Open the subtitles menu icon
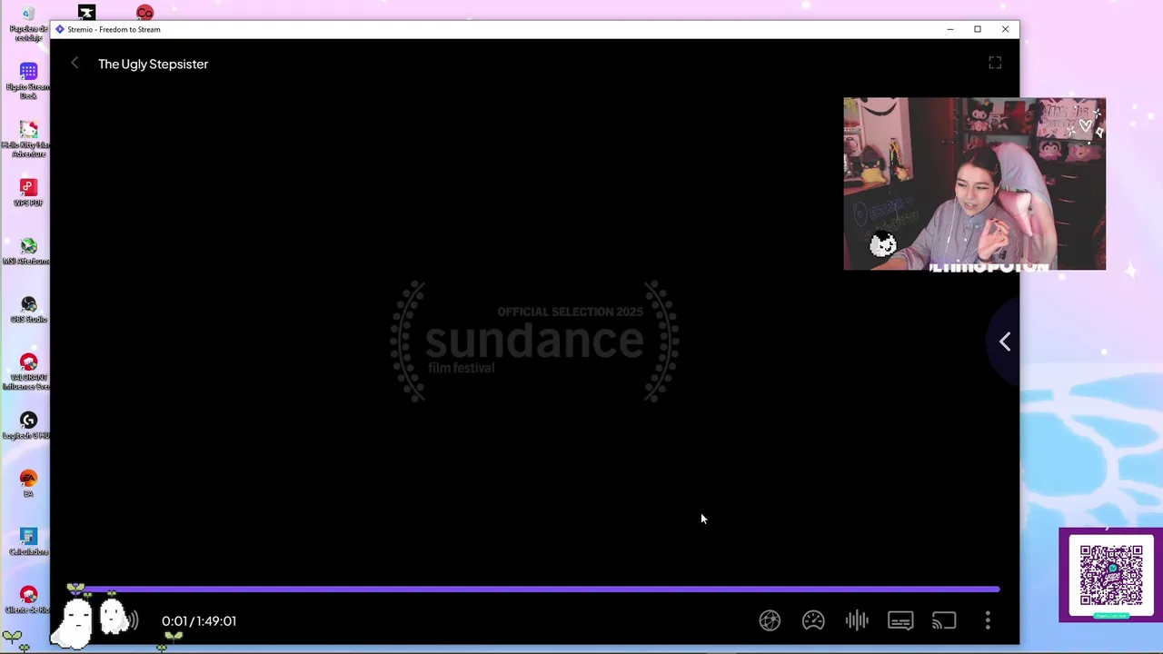This screenshot has height=654, width=1163. coord(900,621)
